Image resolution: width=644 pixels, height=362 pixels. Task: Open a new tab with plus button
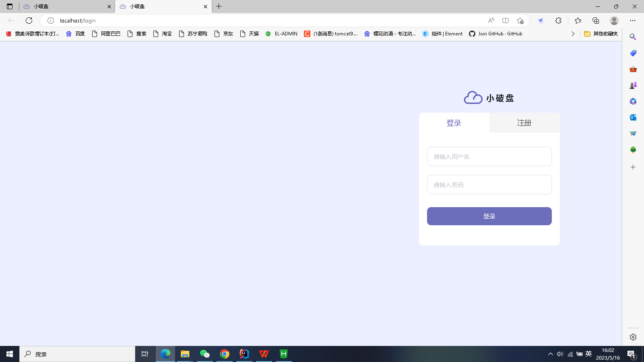[x=219, y=6]
